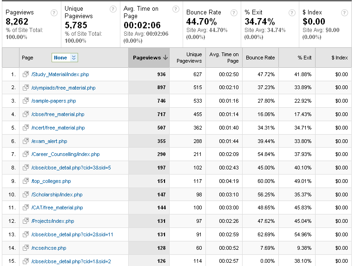This screenshot has width=356, height=266.
Task: Open the % Exit help icon
Action: click(x=292, y=13)
